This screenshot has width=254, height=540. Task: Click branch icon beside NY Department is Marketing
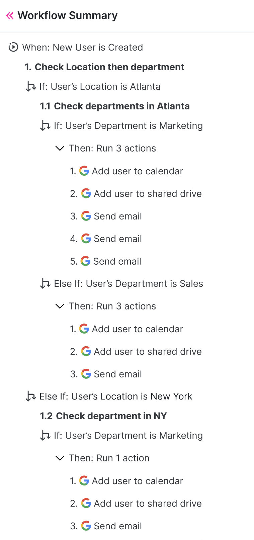click(x=45, y=436)
